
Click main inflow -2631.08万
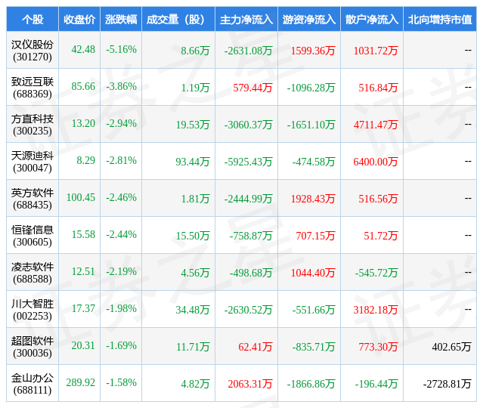pos(248,51)
